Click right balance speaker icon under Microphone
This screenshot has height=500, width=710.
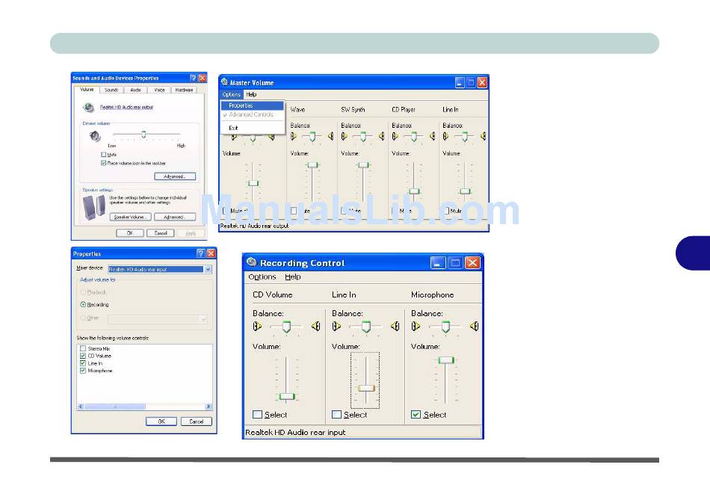point(474,326)
